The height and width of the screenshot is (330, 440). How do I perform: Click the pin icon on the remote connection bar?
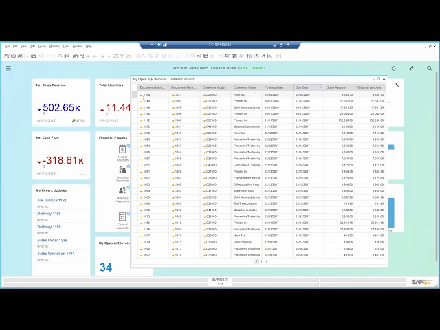(x=159, y=45)
